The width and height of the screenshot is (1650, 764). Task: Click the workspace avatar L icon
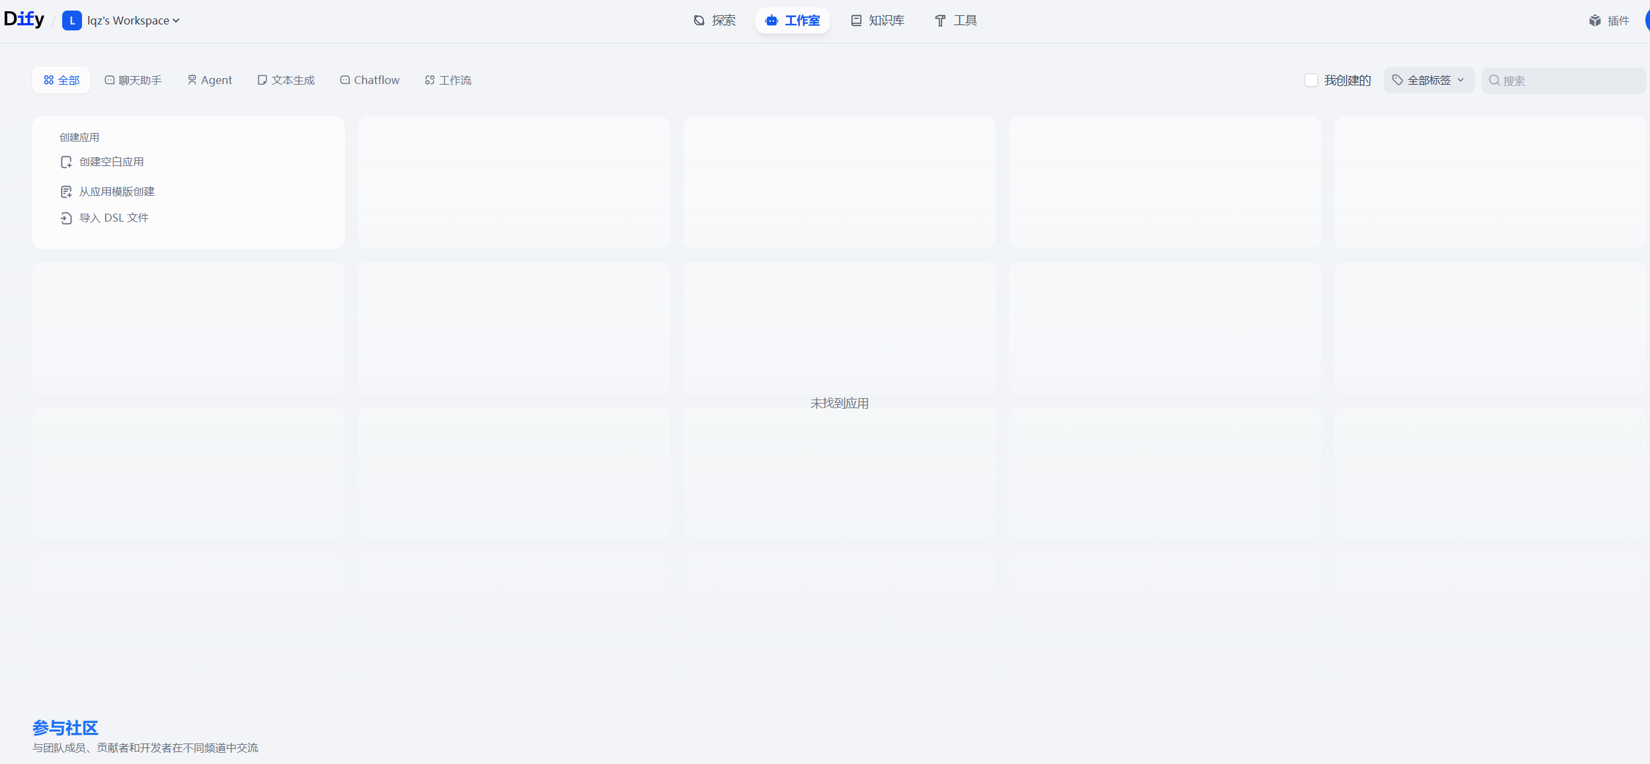(x=71, y=21)
